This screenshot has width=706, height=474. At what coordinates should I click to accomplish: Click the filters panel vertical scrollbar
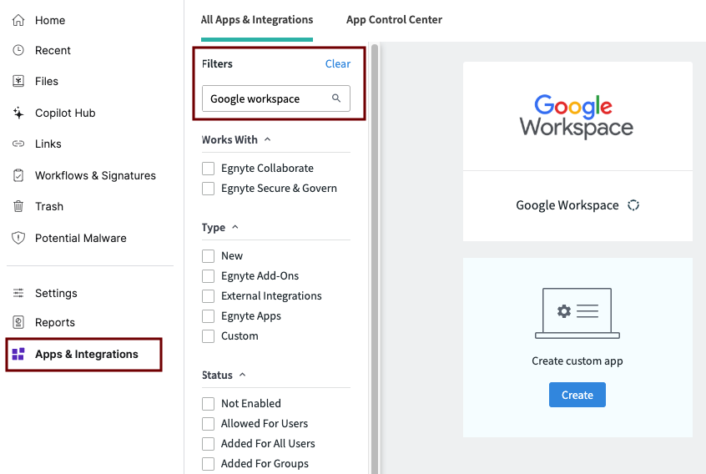pos(375,259)
